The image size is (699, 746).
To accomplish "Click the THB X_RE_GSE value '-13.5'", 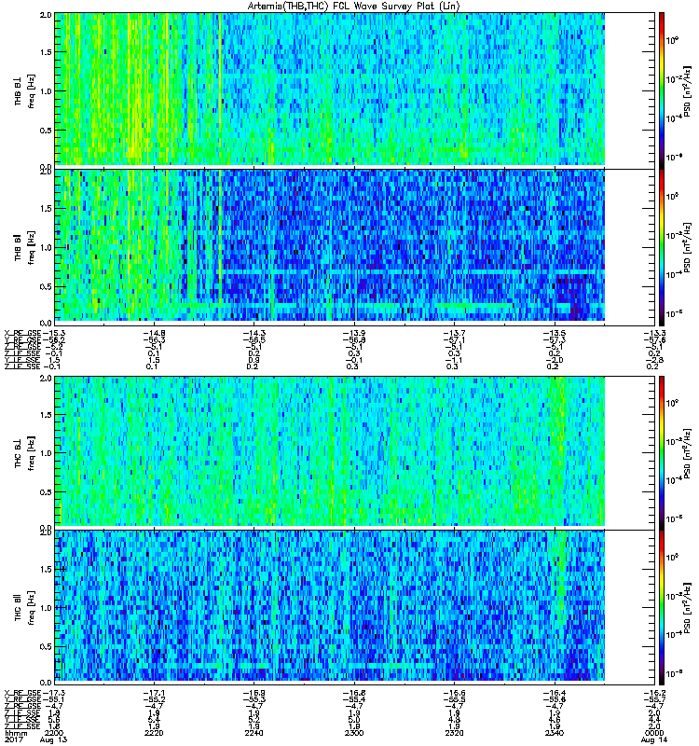I will click(x=554, y=333).
